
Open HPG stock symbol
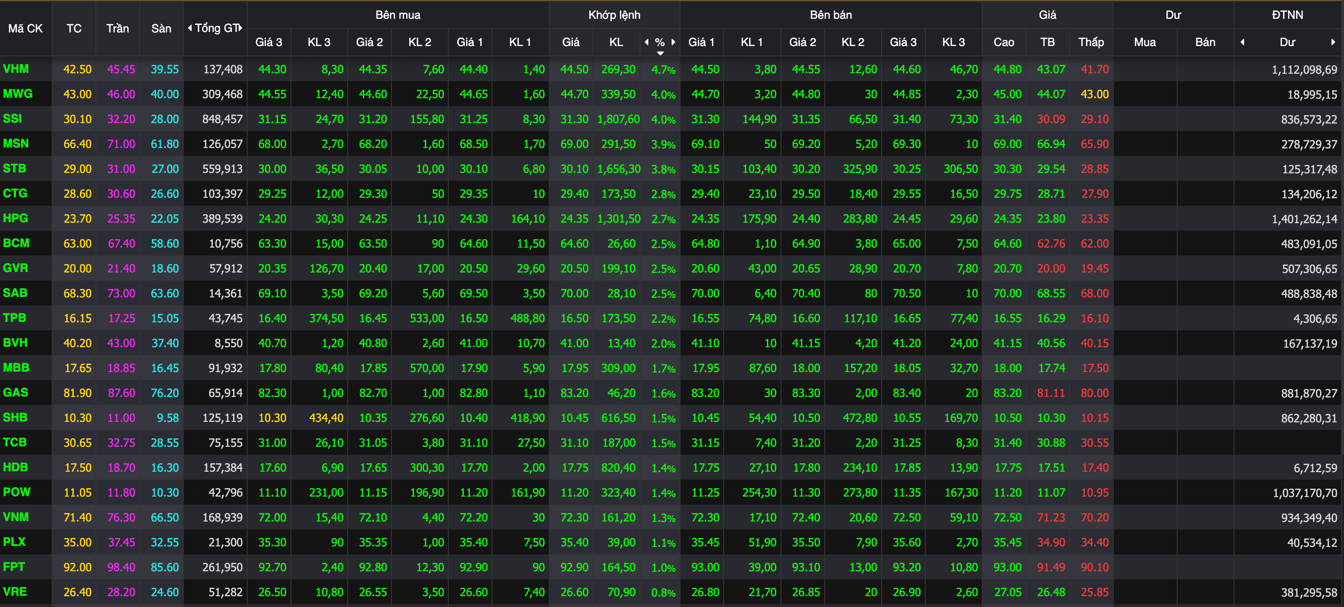[x=16, y=218]
